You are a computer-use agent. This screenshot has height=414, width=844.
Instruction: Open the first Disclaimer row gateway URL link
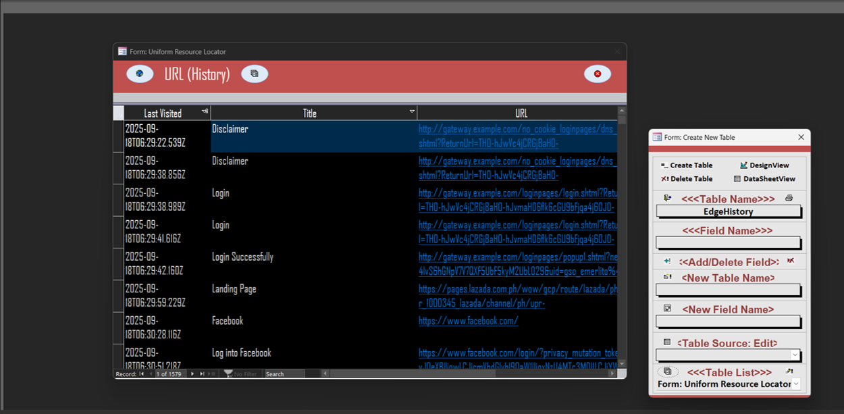click(x=517, y=136)
